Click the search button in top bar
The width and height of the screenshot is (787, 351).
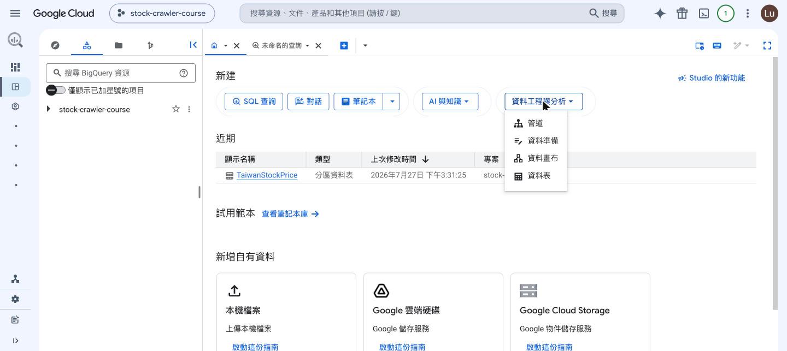tap(603, 13)
